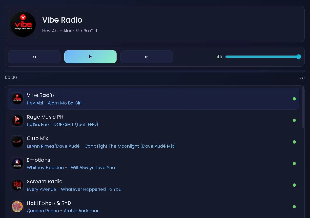Select the Vibe Radio logo in the station list

click(17, 99)
